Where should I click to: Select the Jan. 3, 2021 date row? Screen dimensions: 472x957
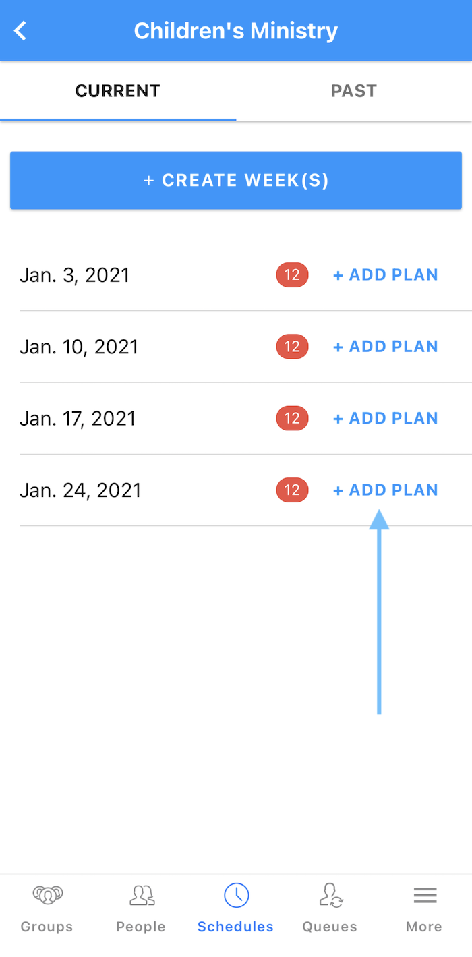[74, 274]
